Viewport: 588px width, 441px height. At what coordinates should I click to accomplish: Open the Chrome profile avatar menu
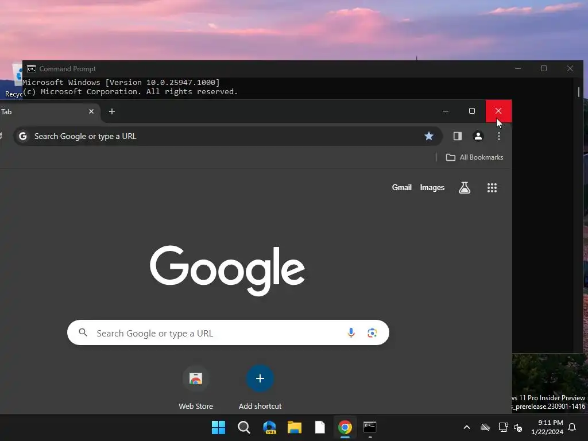tap(478, 136)
